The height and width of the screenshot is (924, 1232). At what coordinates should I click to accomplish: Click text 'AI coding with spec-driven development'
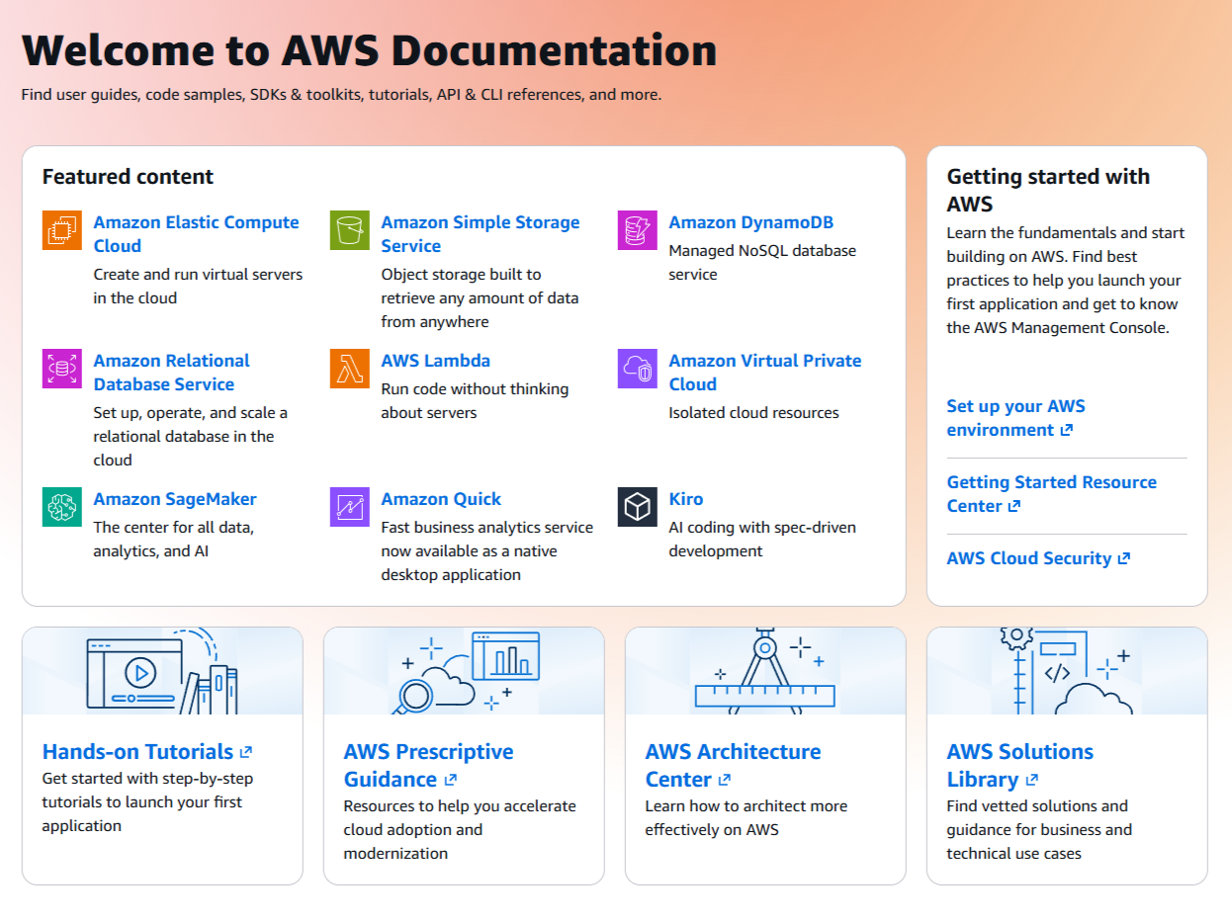[x=762, y=539]
